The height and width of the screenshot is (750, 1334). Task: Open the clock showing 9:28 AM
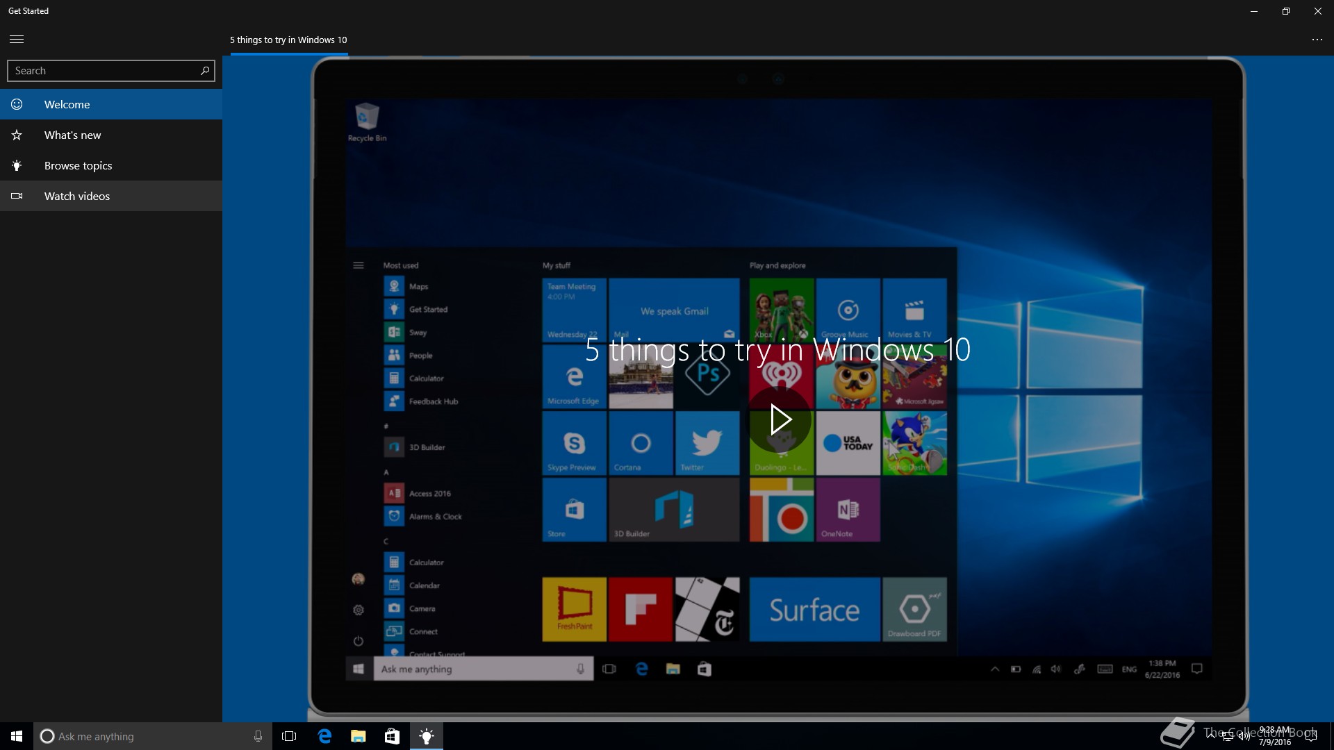1275,736
